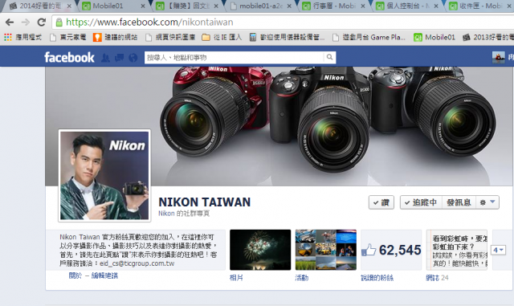
Task: Close the mobile01-a2c tab
Action: point(289,6)
